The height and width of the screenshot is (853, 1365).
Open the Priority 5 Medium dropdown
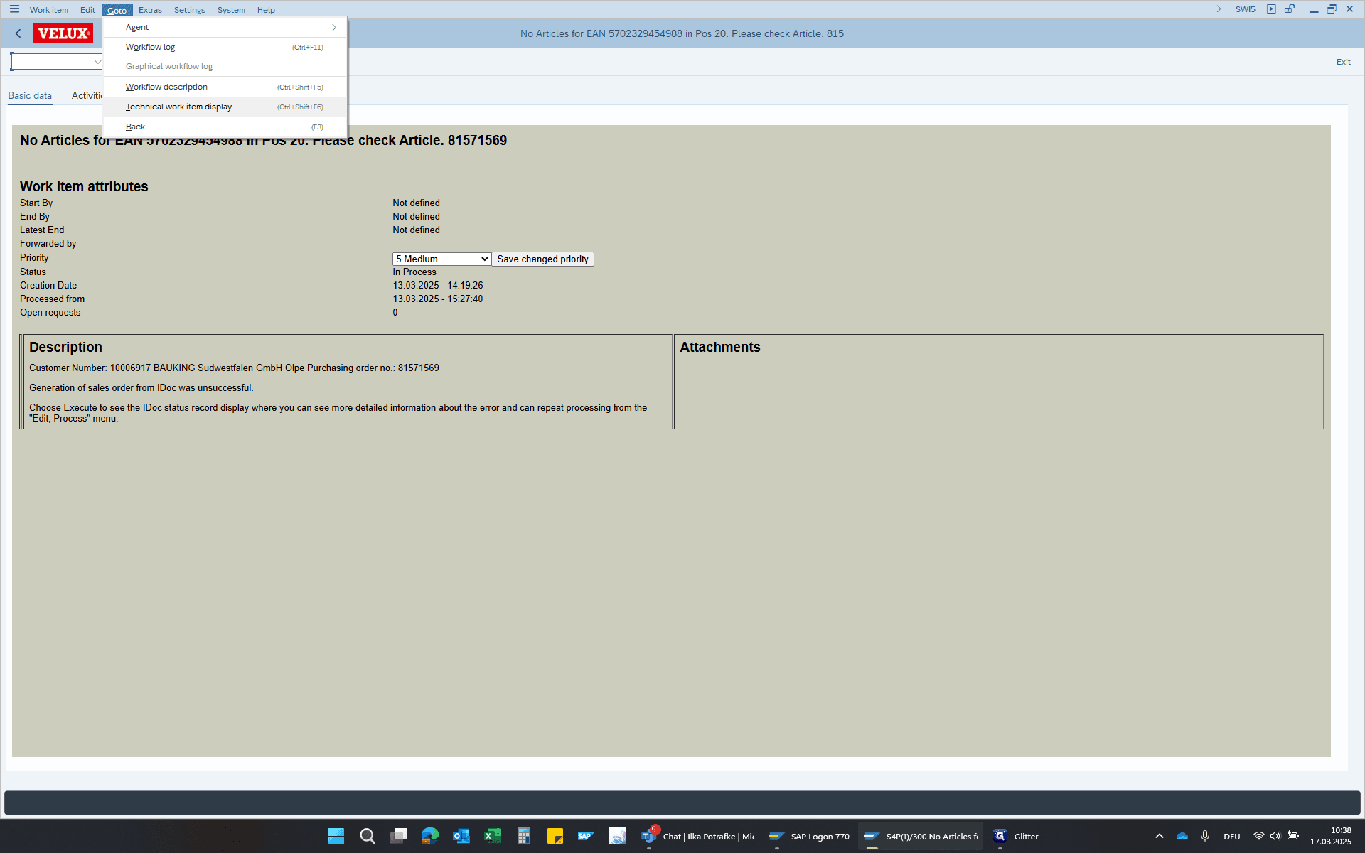point(441,259)
